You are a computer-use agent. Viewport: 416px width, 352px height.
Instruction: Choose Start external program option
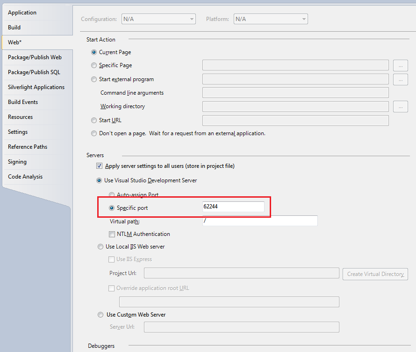pyautogui.click(x=94, y=80)
